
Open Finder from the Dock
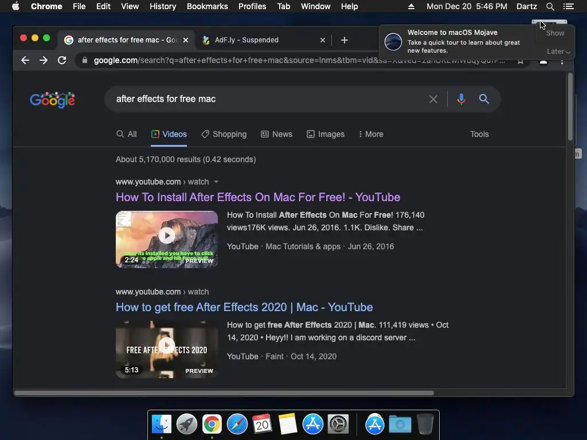[162, 425]
